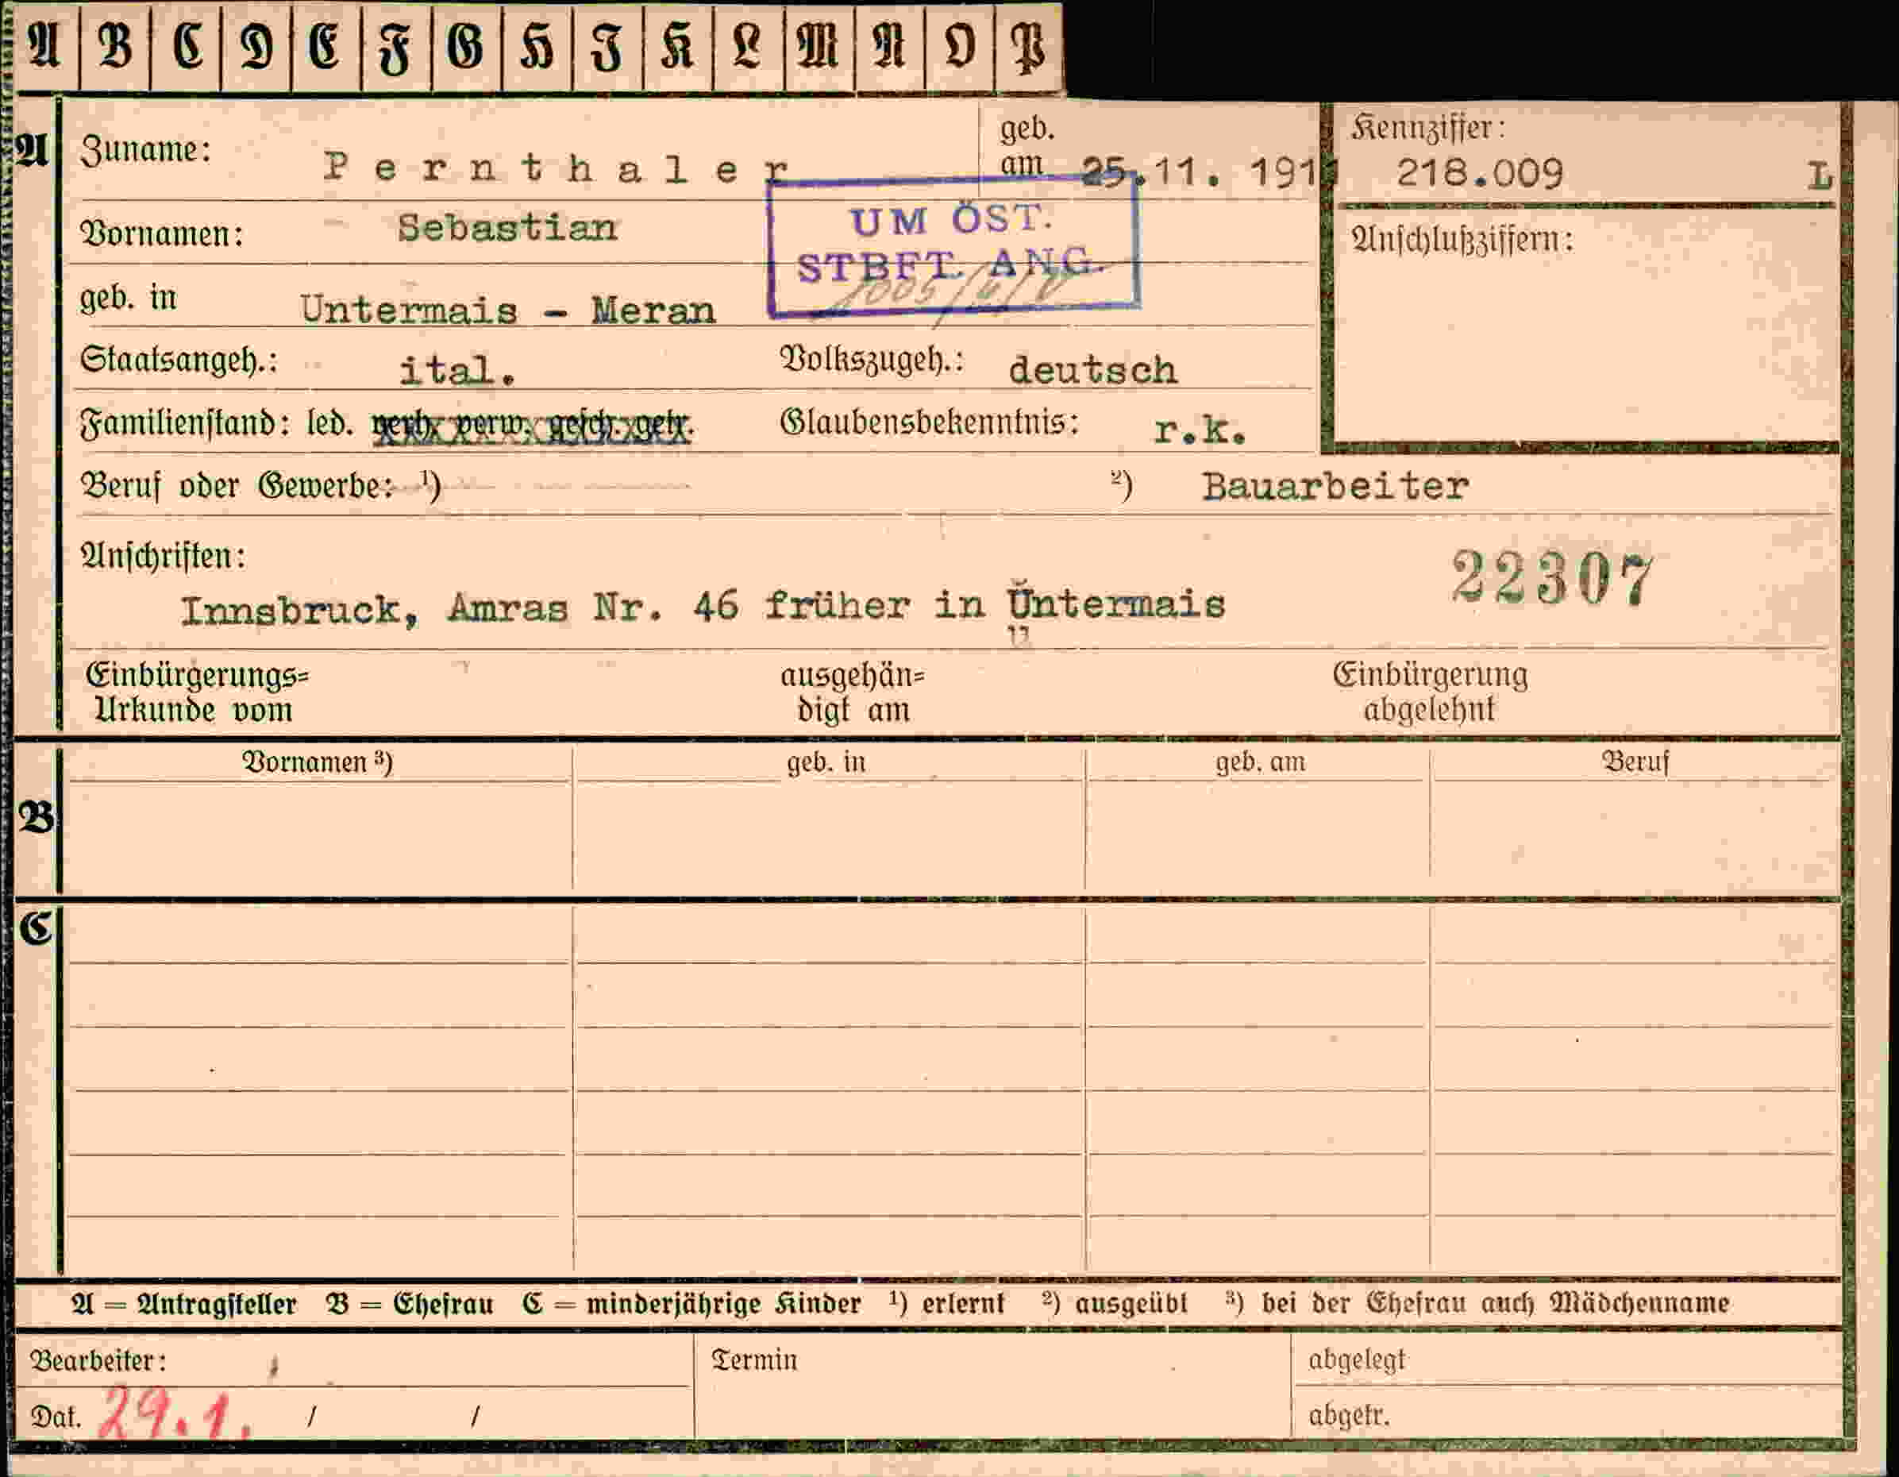Click the citizenship value 'ital.'
The width and height of the screenshot is (1899, 1477).
pyautogui.click(x=457, y=371)
